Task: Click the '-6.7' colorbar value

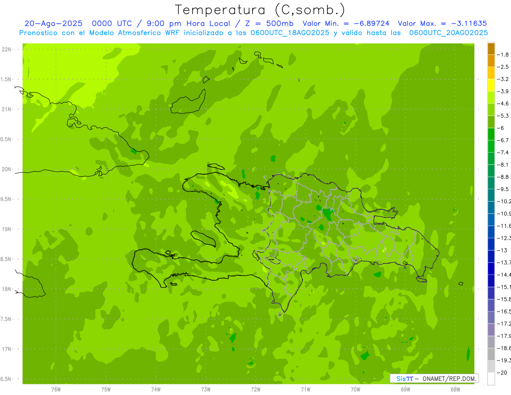Action: 503,140
